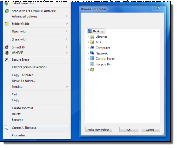Click the dialog resize grip corner
Screen dimensions: 177x148
click(163, 134)
